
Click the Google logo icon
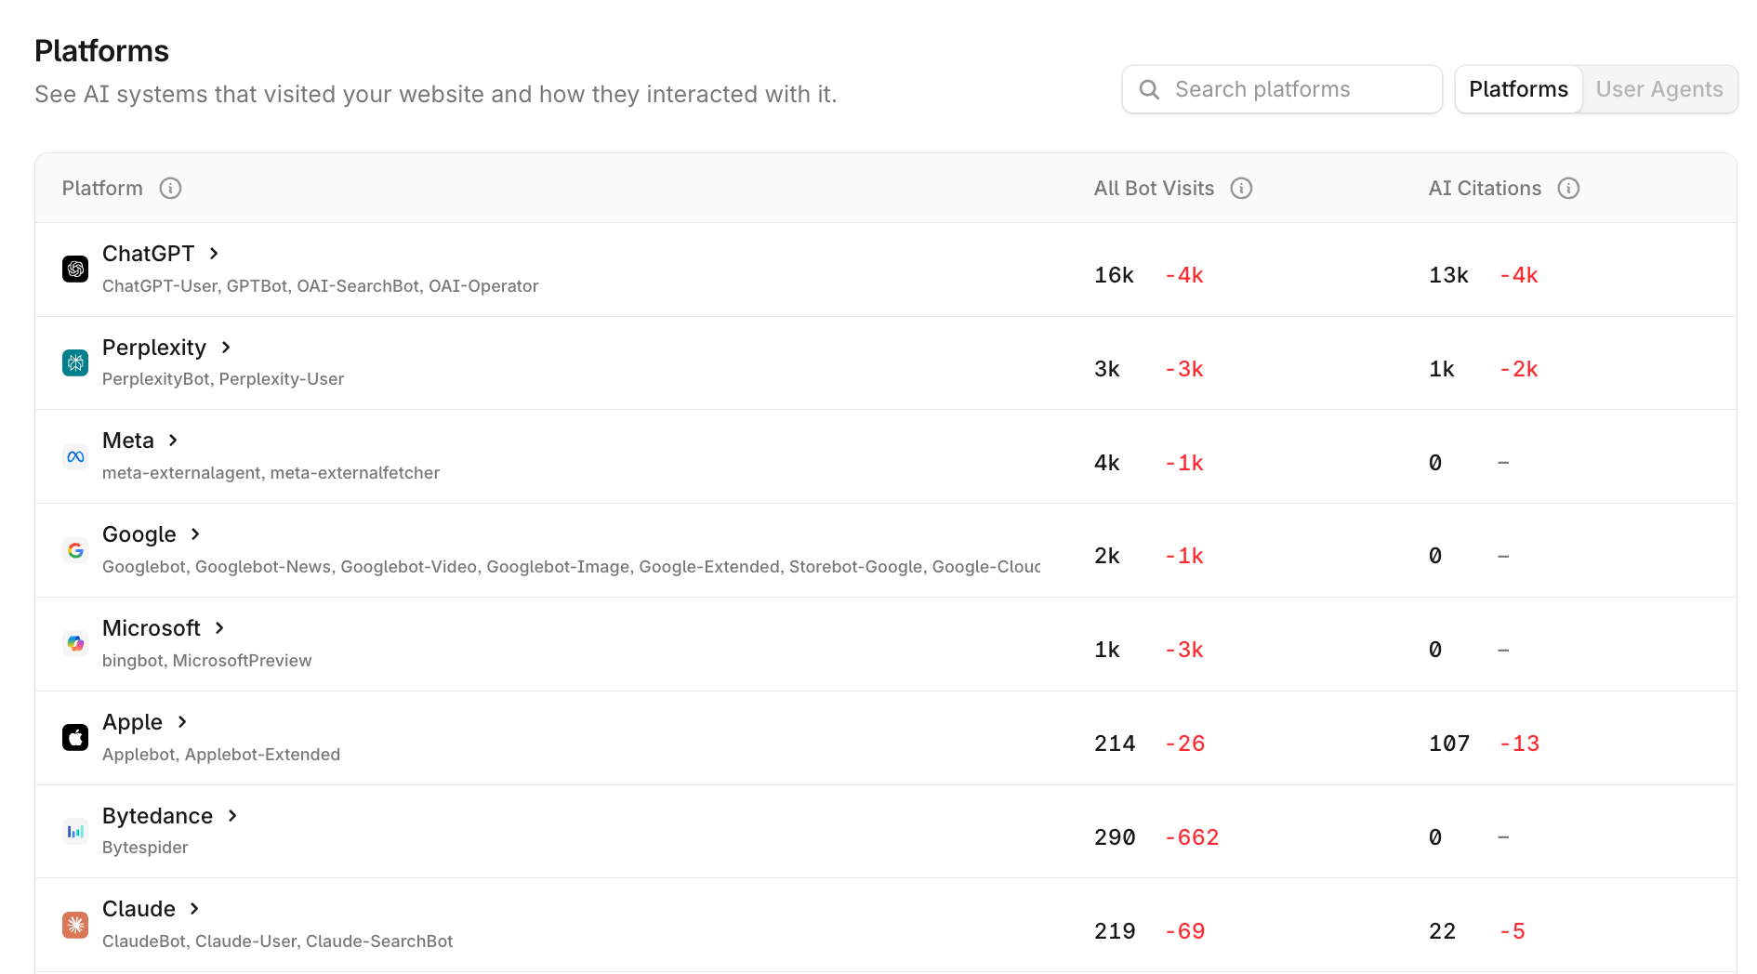[75, 550]
